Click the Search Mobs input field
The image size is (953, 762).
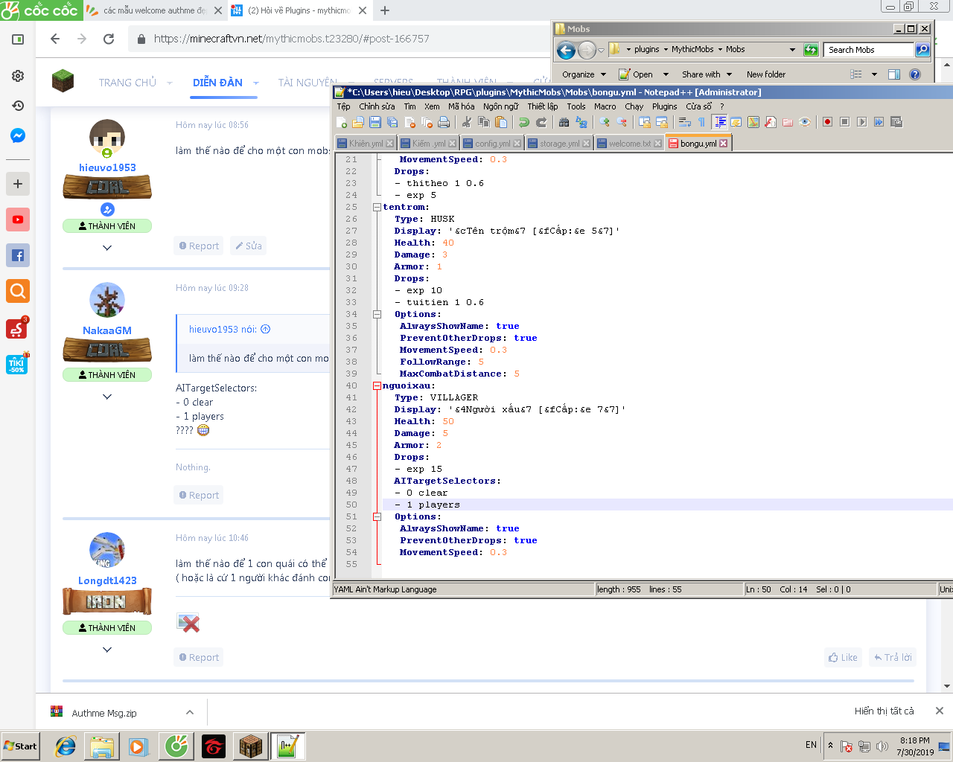click(x=868, y=50)
